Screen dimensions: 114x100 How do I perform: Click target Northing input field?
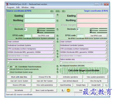click(92, 20)
